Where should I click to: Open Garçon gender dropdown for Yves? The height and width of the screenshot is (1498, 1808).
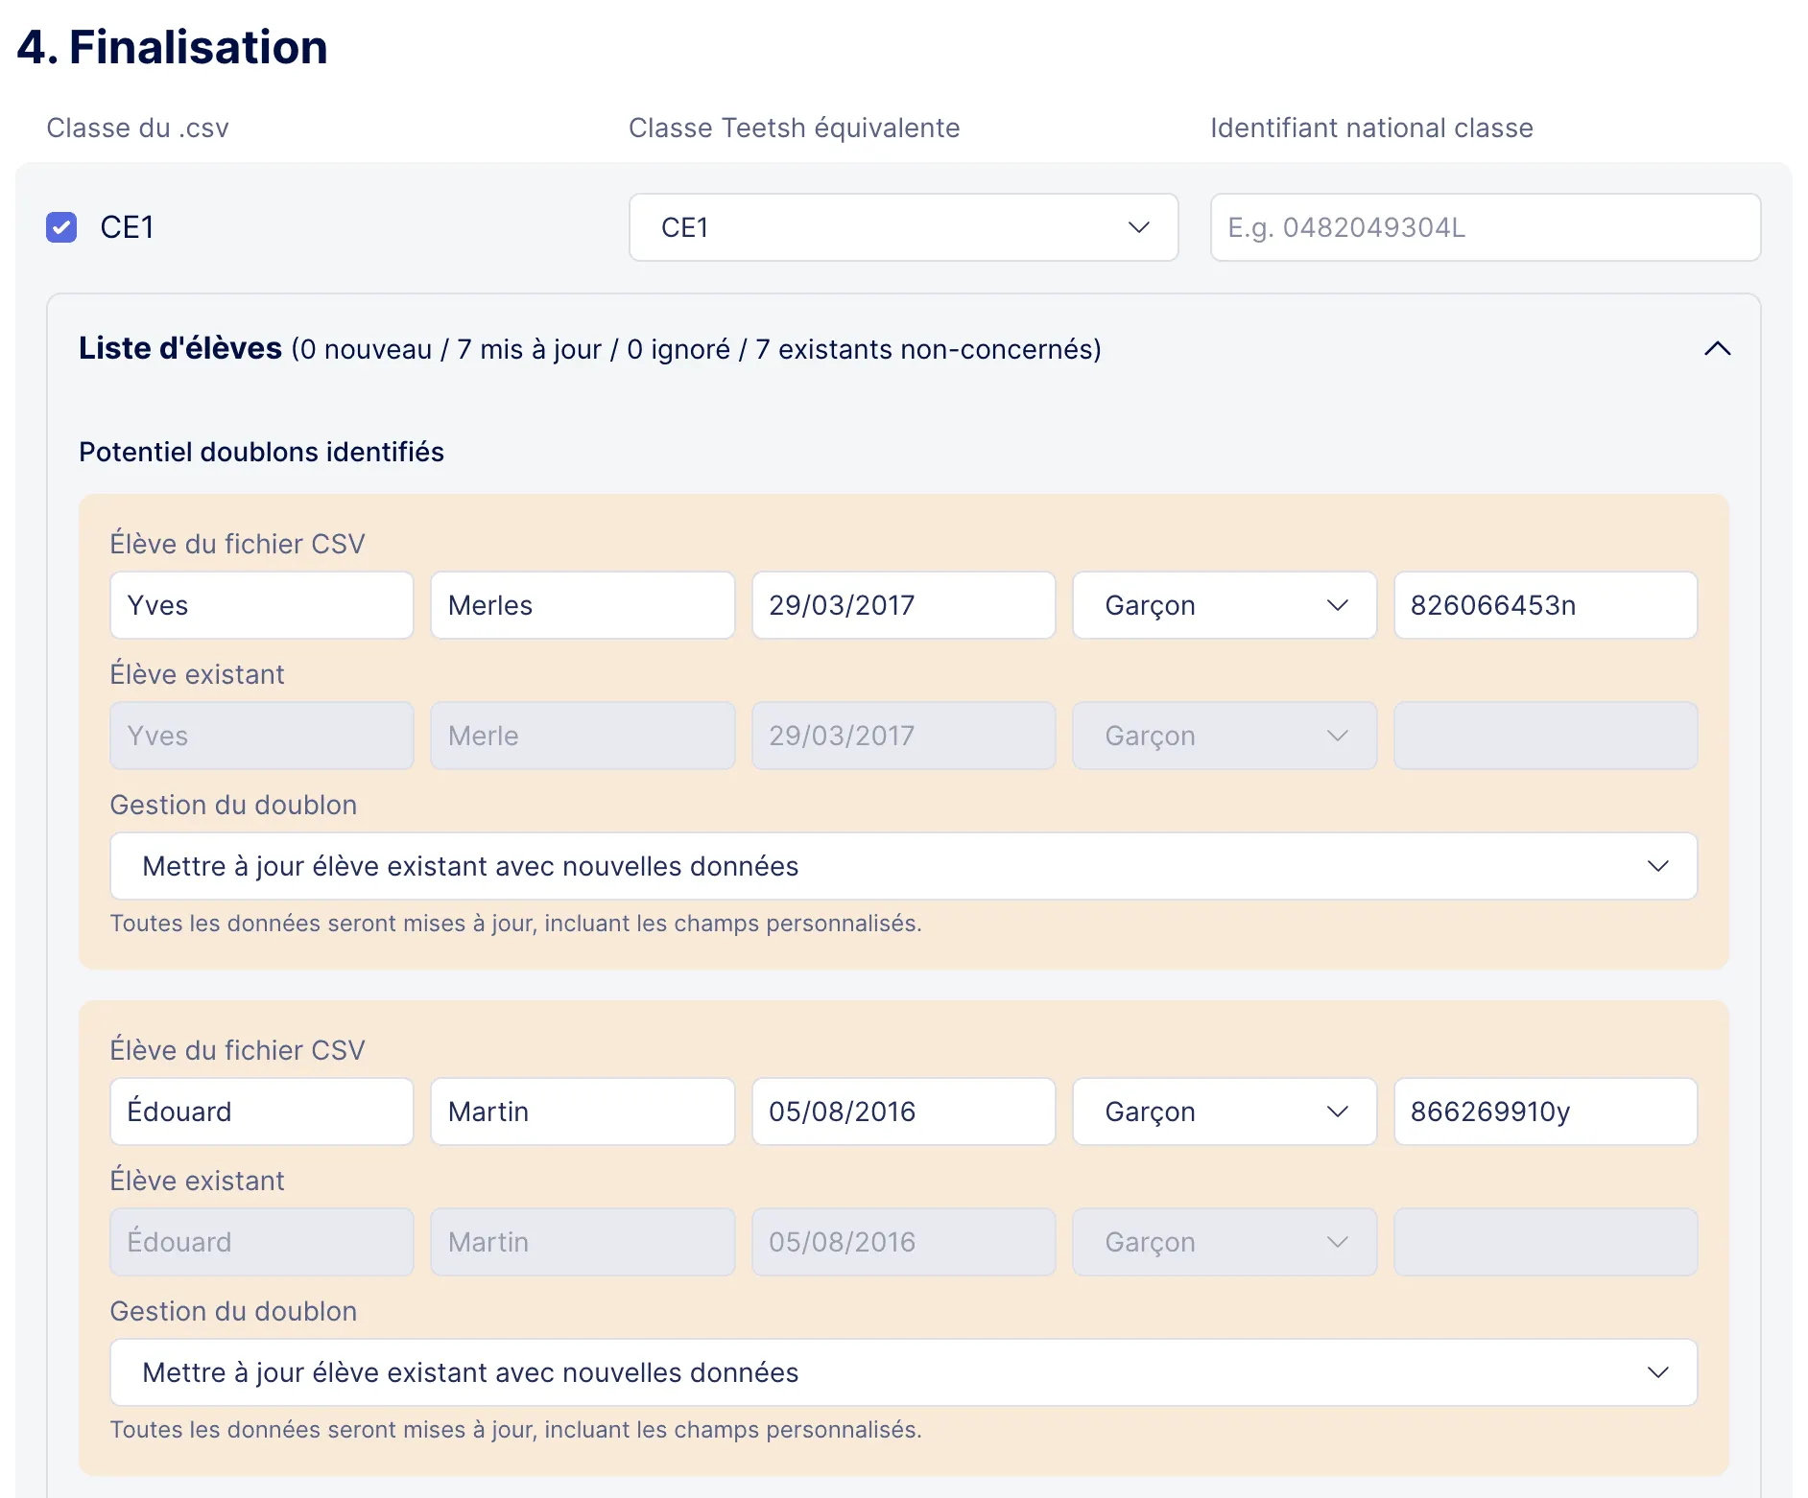[x=1225, y=605]
